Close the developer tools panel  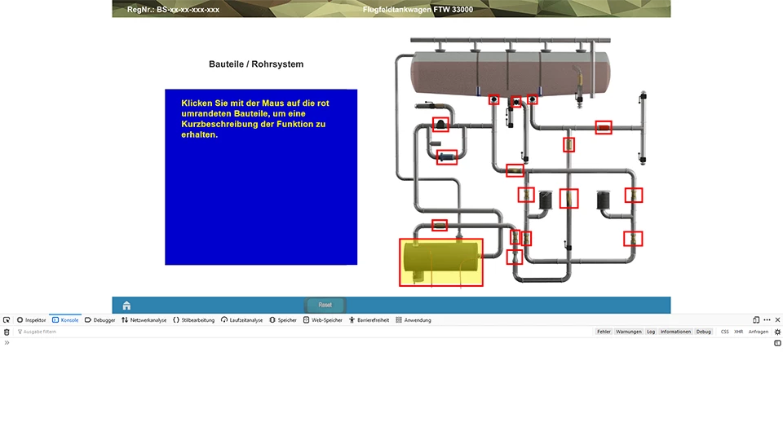[777, 319]
